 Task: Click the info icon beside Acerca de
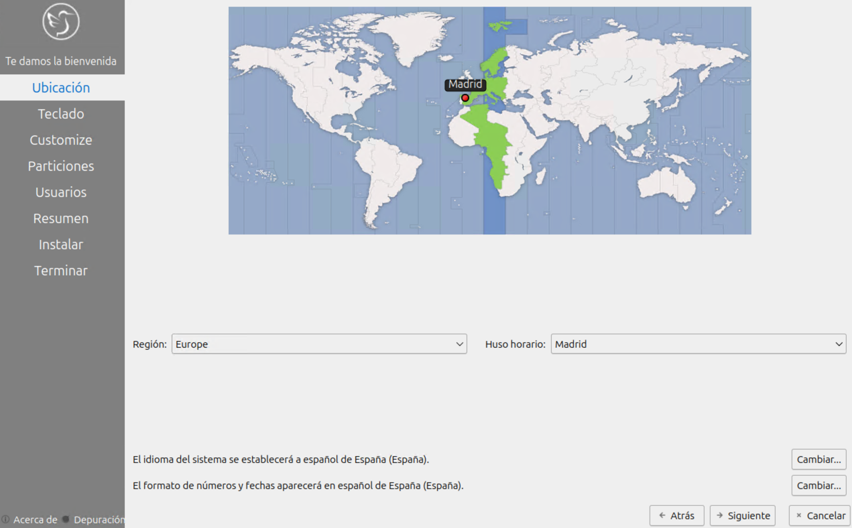(6, 519)
